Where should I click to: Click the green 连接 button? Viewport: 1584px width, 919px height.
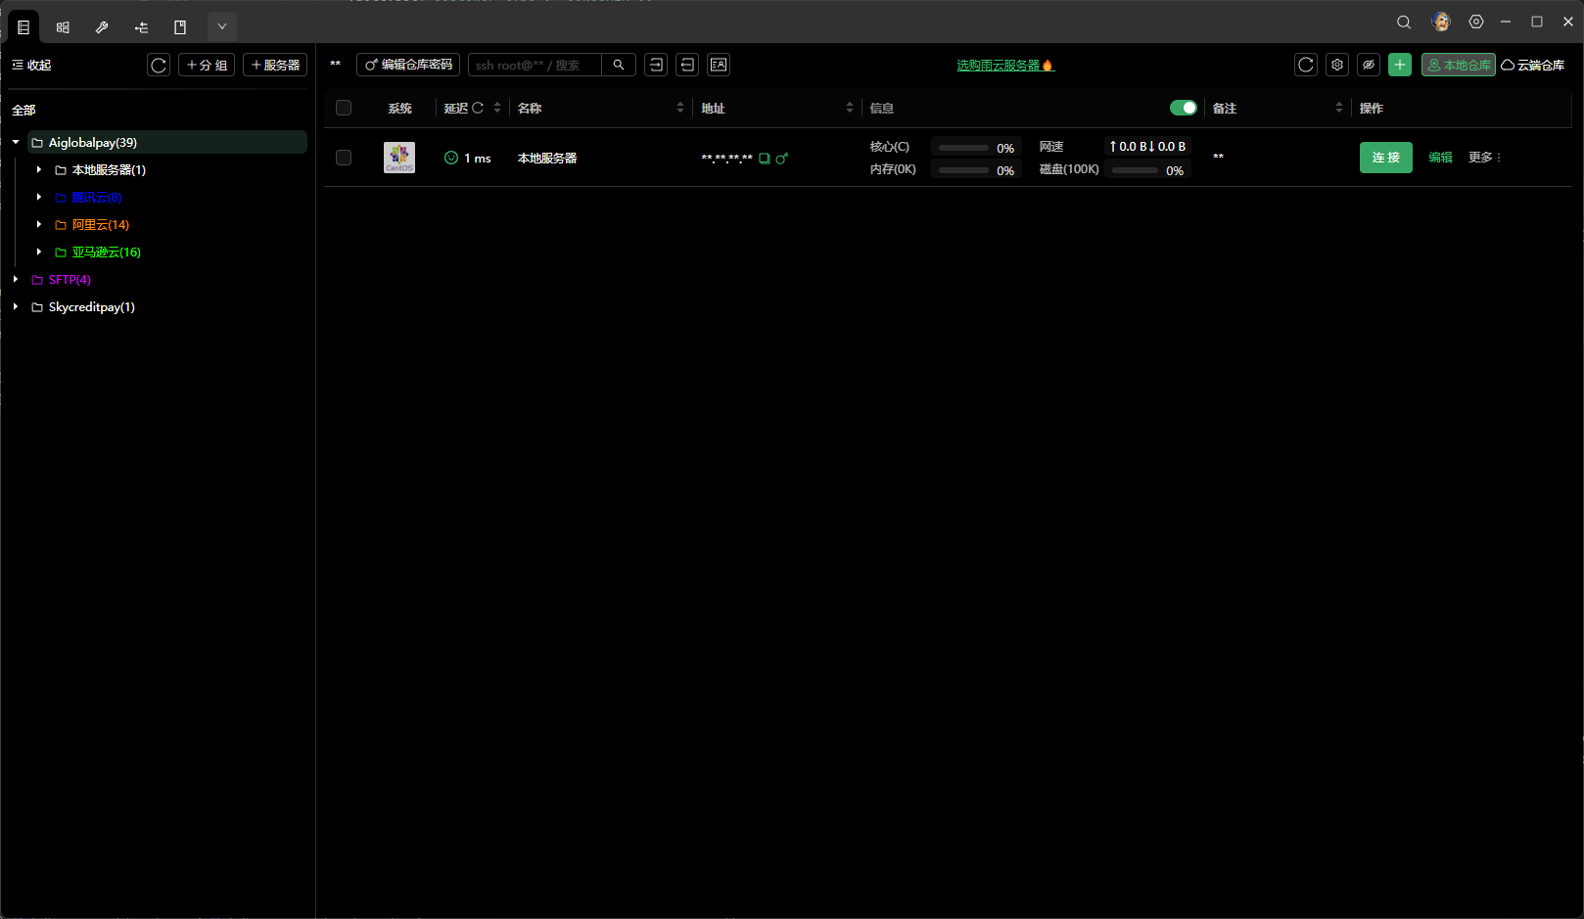1385,158
